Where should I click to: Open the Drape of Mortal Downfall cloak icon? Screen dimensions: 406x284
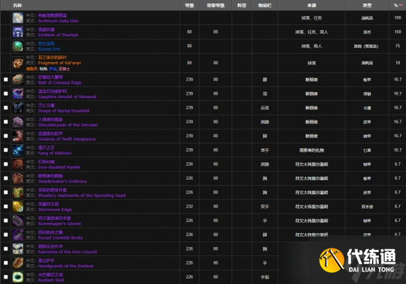pyautogui.click(x=18, y=108)
